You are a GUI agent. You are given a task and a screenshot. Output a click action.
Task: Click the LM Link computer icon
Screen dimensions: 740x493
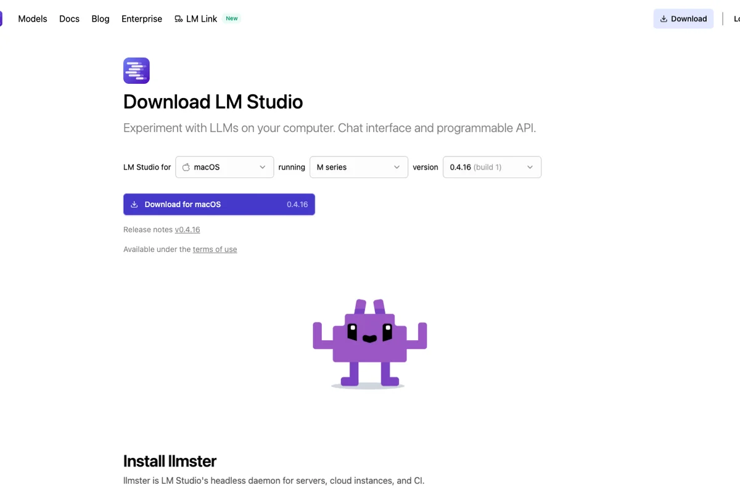click(x=179, y=19)
